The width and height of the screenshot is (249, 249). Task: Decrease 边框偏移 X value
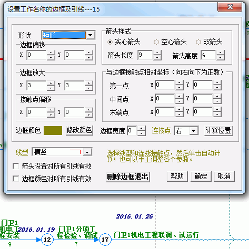[x=51, y=57]
